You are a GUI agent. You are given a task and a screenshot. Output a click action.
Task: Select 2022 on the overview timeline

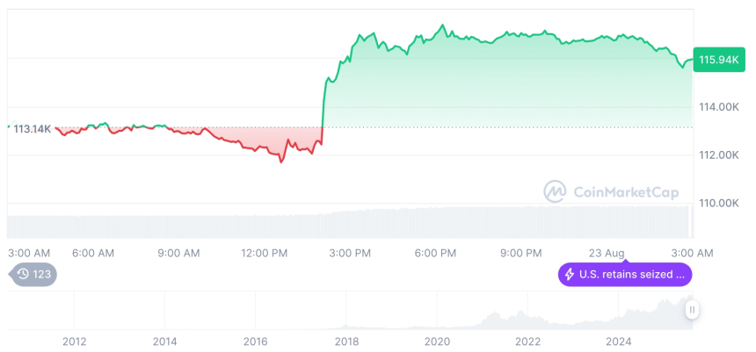527,341
